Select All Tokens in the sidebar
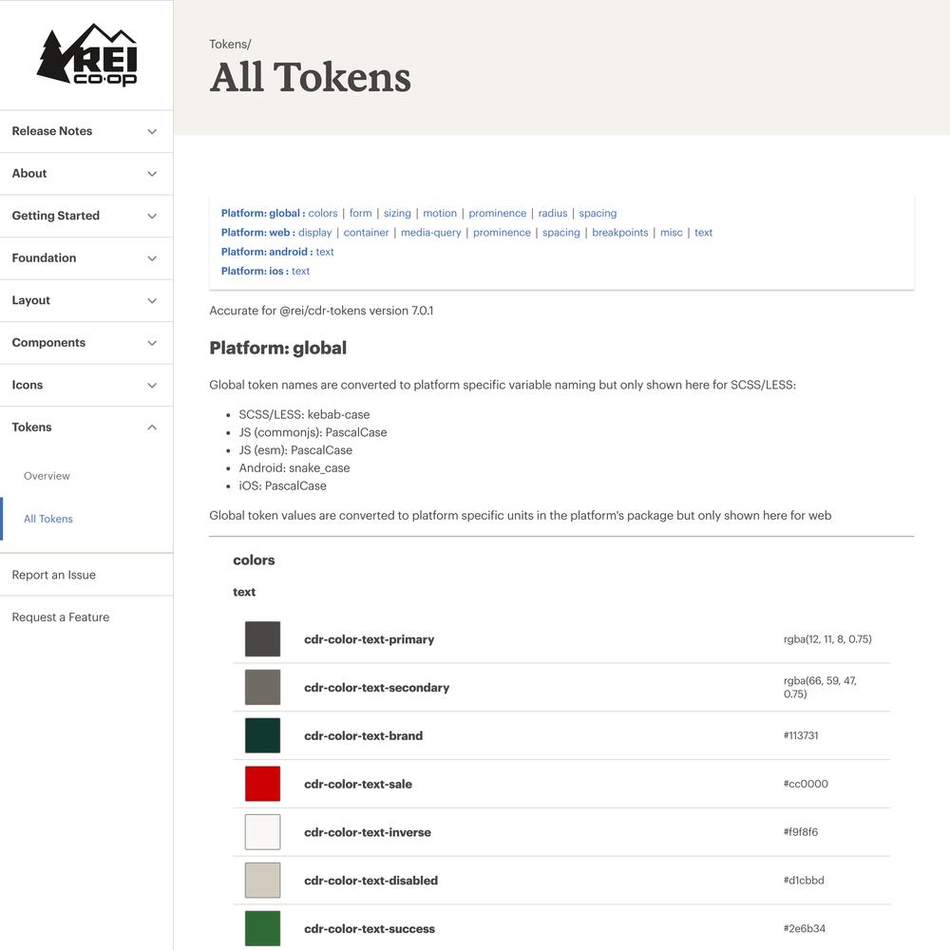950x950 pixels. click(47, 520)
